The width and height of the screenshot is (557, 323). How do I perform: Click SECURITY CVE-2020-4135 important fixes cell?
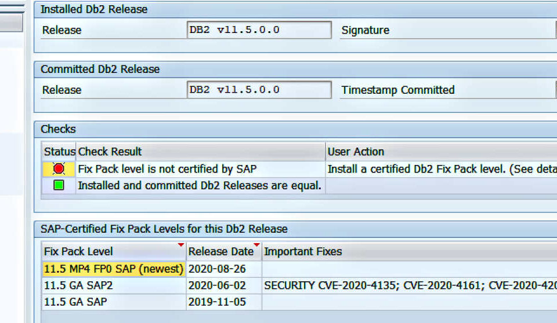tap(410, 285)
